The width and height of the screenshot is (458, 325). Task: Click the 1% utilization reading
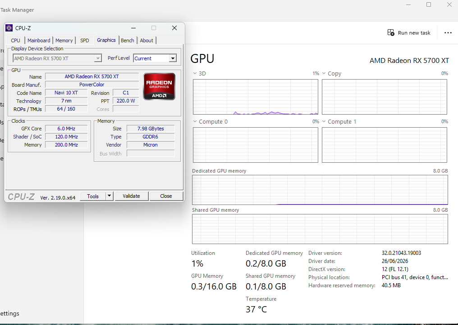click(x=197, y=263)
